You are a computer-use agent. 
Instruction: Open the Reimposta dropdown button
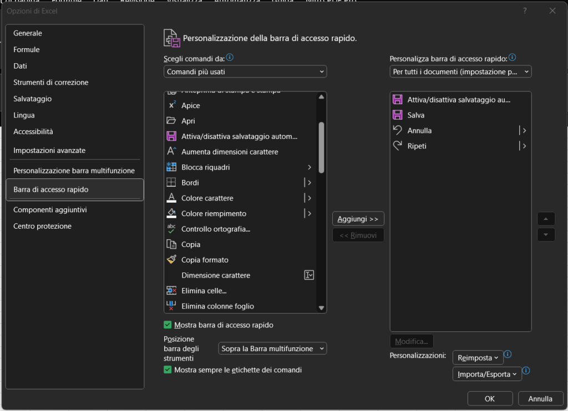pyautogui.click(x=478, y=358)
